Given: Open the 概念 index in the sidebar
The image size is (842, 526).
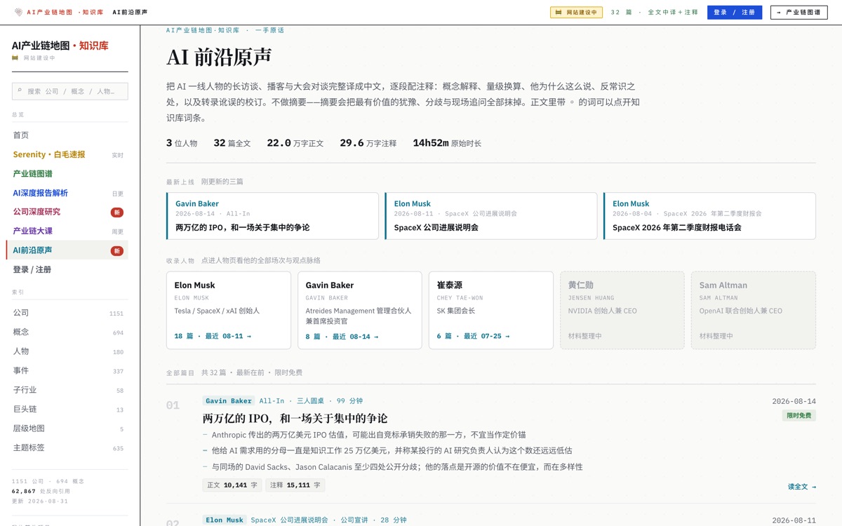Looking at the screenshot, I should 67,332.
